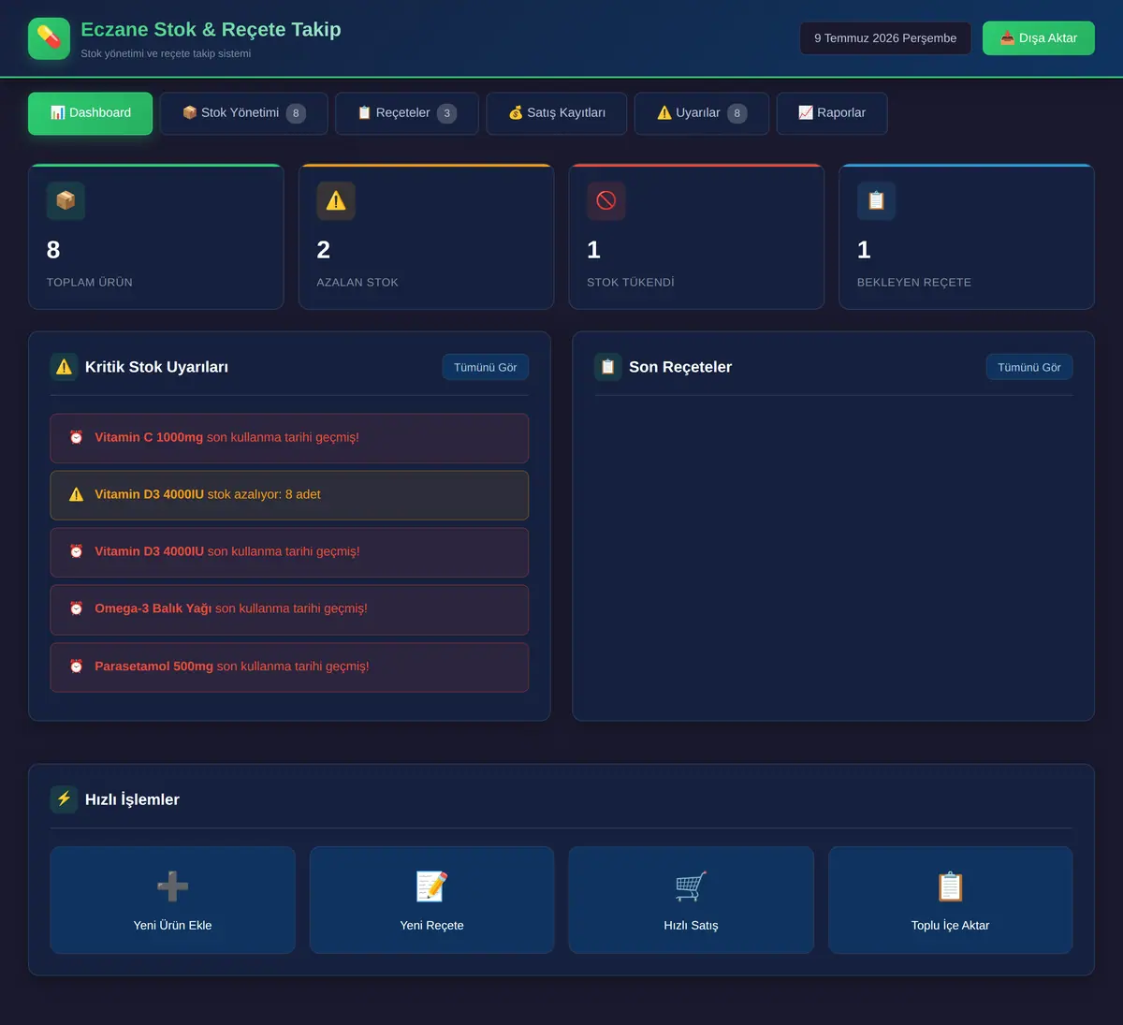Select the Uyarılar tab
1123x1025 pixels.
pyautogui.click(x=702, y=113)
